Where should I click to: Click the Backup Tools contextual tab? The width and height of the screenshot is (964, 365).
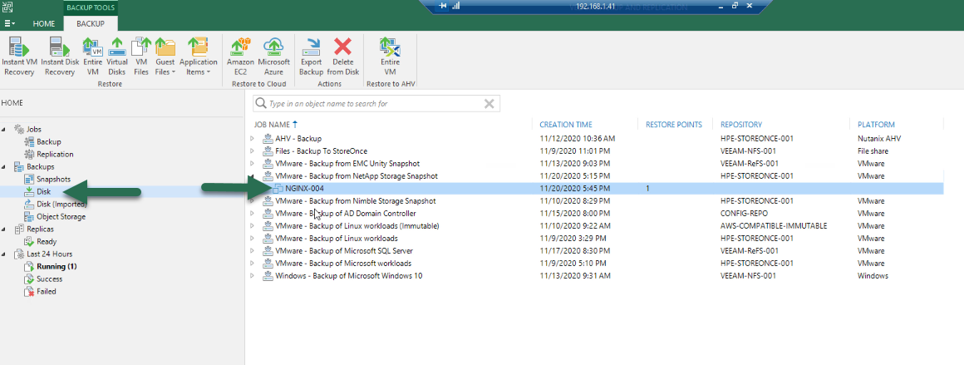91,7
